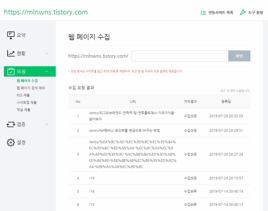Click the 처리결과 column header
Viewport: 268px width, 211px height.
click(x=190, y=101)
